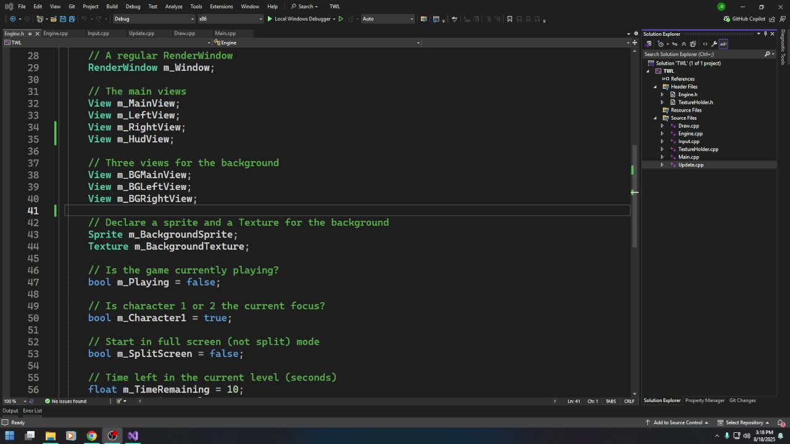Open the Auto dropdown in debug toolbar

(x=388, y=18)
